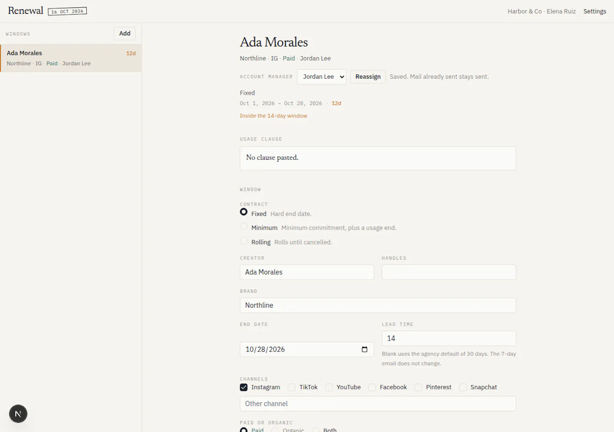Click 'Harbor & Co · Elena Ruiz' in header

click(541, 12)
